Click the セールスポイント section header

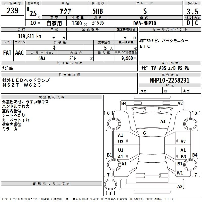point(170,29)
